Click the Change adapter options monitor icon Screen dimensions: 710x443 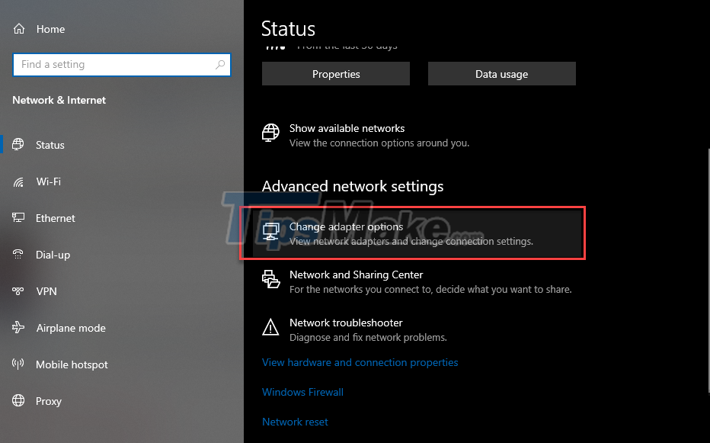tap(270, 232)
